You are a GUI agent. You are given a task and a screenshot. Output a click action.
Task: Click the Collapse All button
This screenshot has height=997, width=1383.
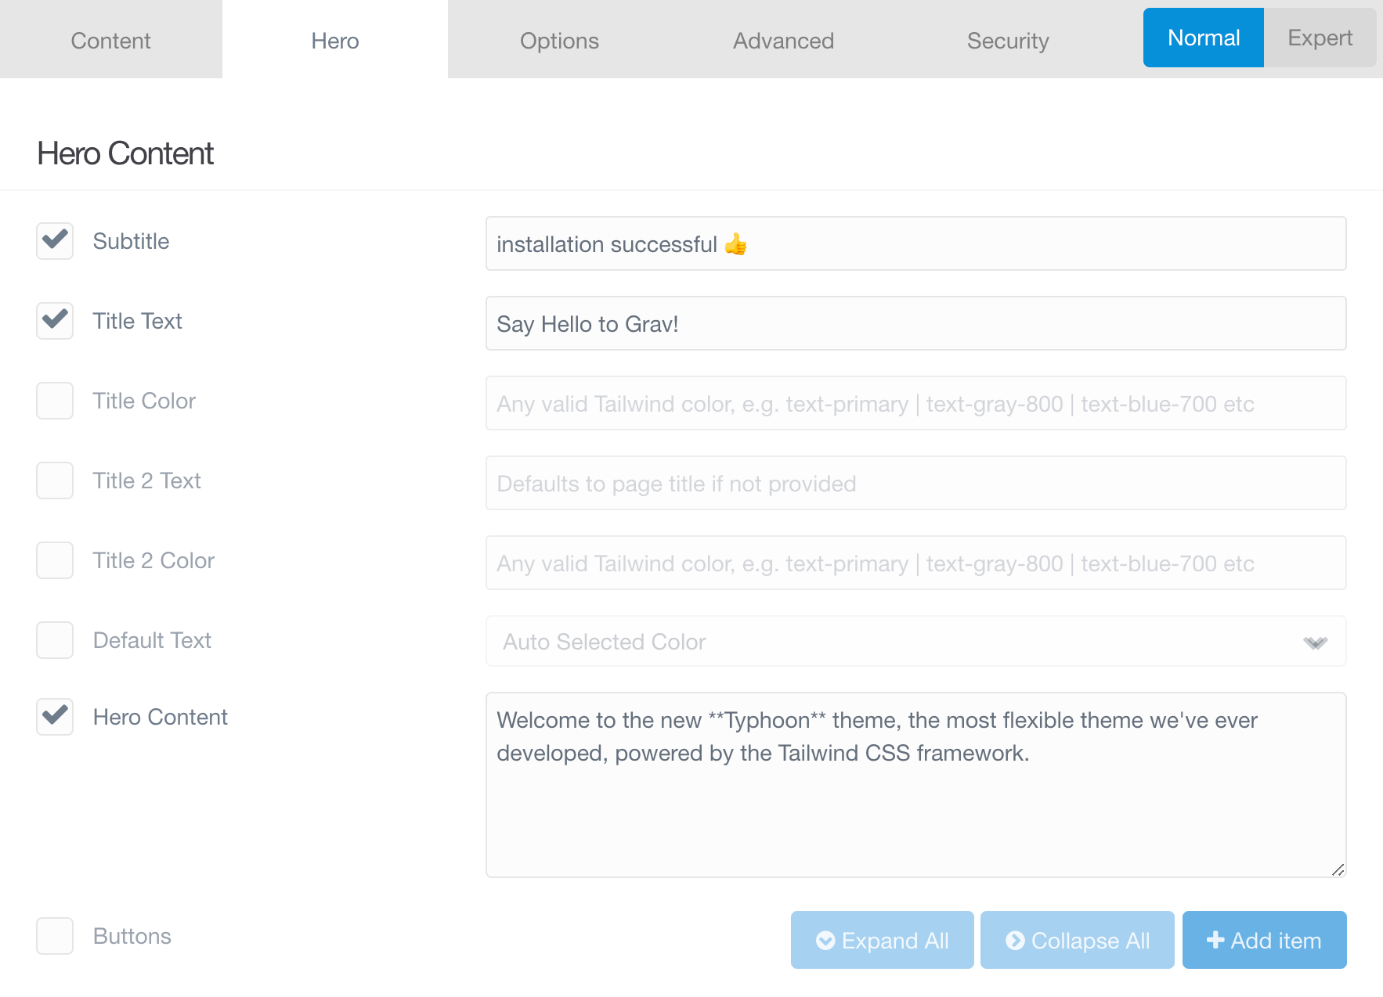click(1077, 940)
